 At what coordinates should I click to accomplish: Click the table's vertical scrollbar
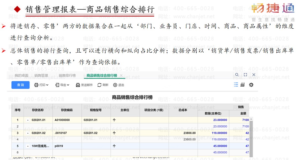pyautogui.click(x=251, y=137)
